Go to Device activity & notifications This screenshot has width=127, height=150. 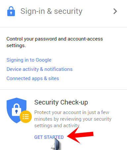click(39, 69)
